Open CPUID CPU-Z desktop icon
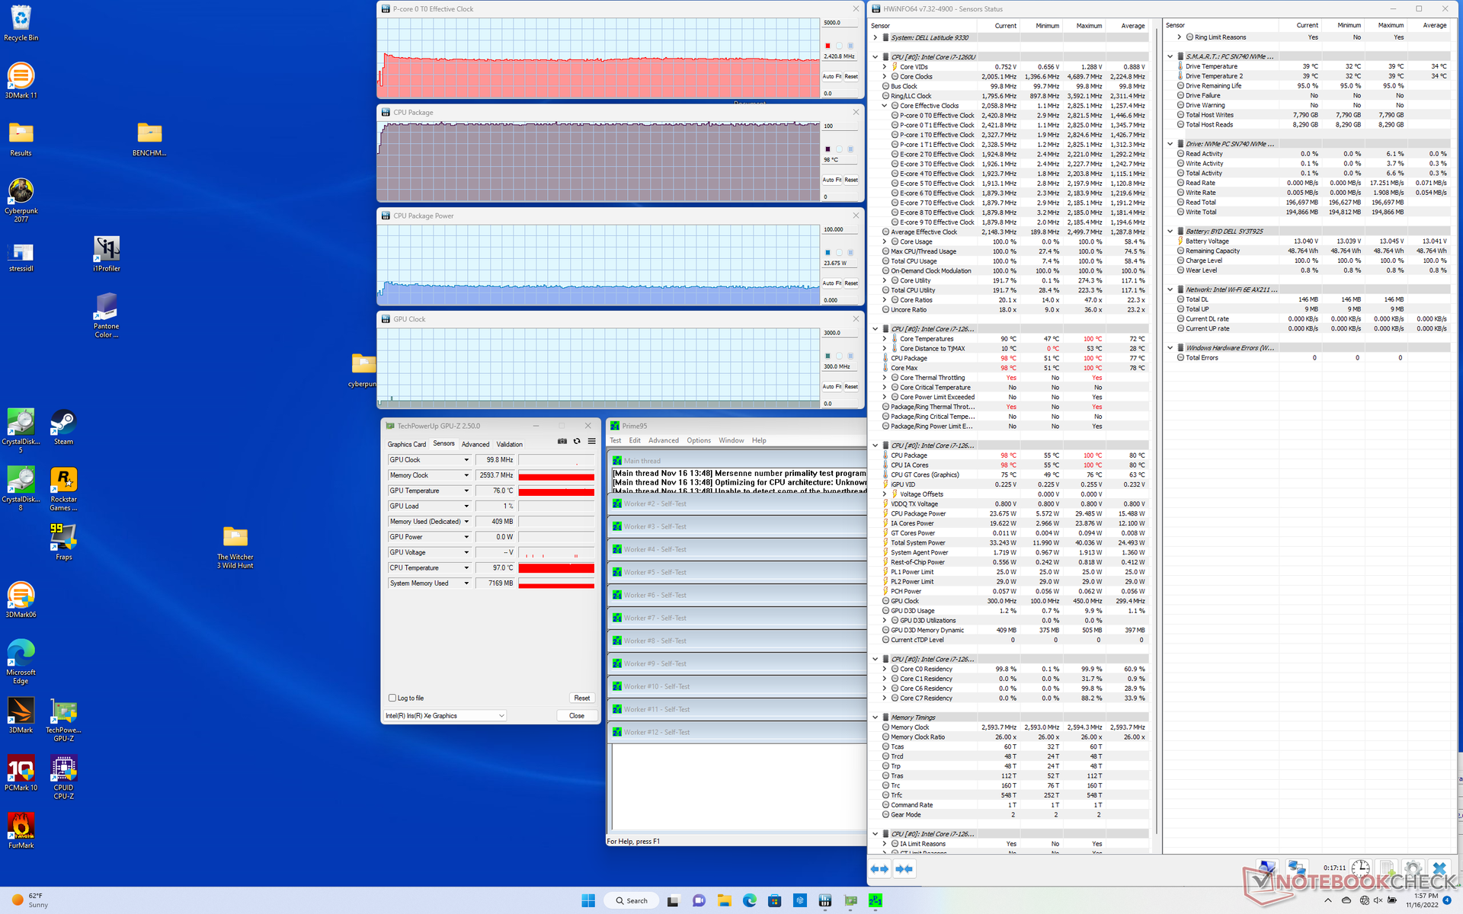Image resolution: width=1463 pixels, height=914 pixels. [x=63, y=777]
